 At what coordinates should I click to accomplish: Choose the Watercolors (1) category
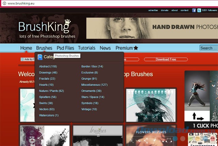(x=49, y=115)
